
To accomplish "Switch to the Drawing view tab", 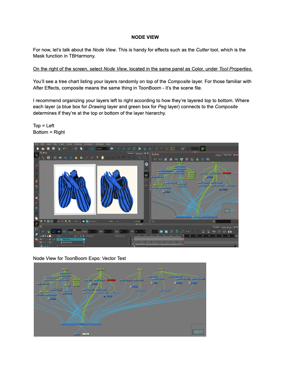I will pyautogui.click(x=139, y=154).
